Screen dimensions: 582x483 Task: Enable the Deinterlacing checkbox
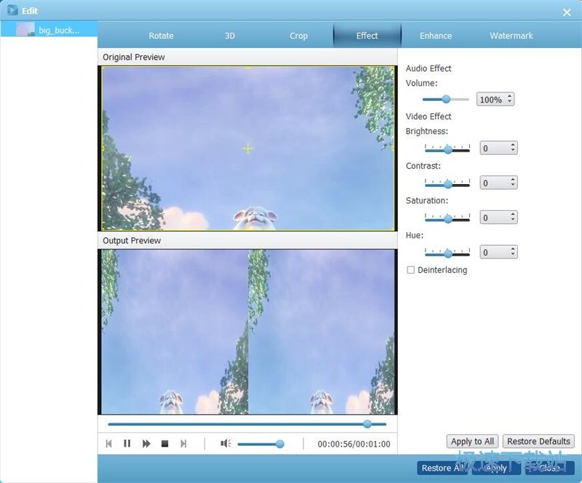point(410,270)
